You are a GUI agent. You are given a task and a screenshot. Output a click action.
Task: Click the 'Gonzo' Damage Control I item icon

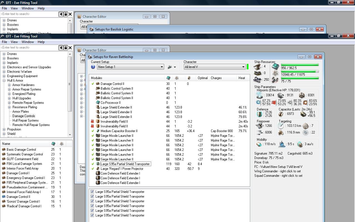tap(4, 201)
